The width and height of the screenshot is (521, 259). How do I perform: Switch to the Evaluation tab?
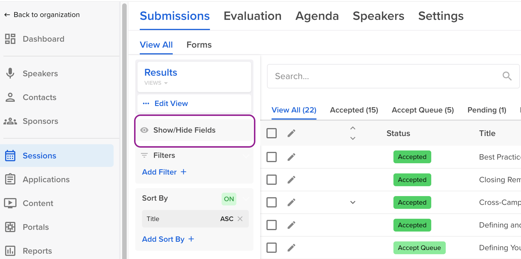[252, 16]
